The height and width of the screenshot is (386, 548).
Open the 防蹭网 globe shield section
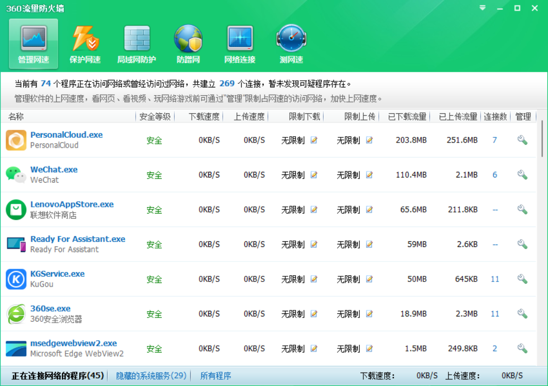188,44
